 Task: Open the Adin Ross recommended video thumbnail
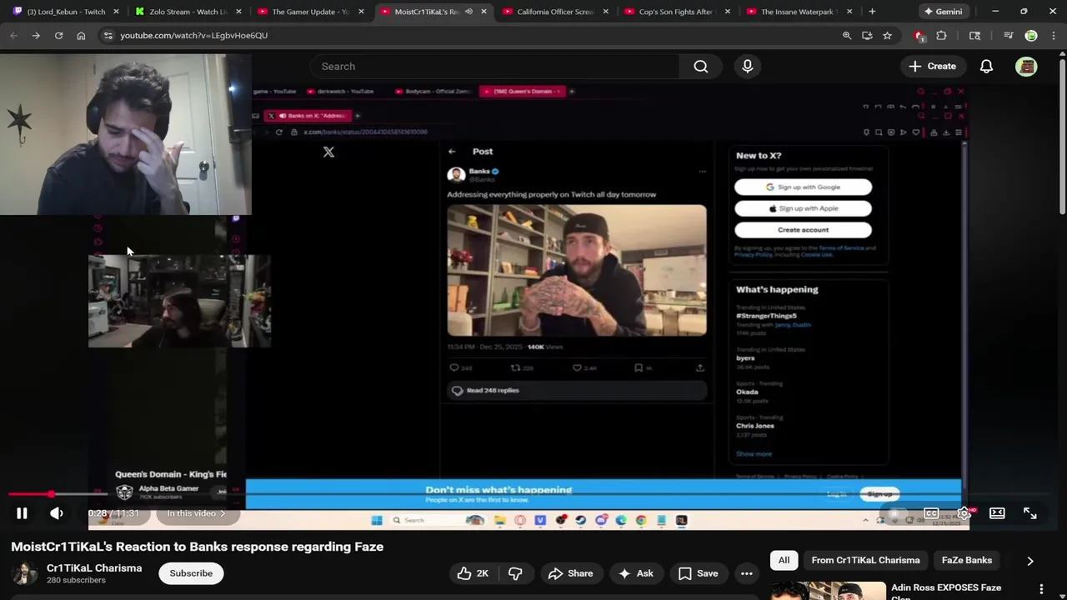pyautogui.click(x=828, y=591)
